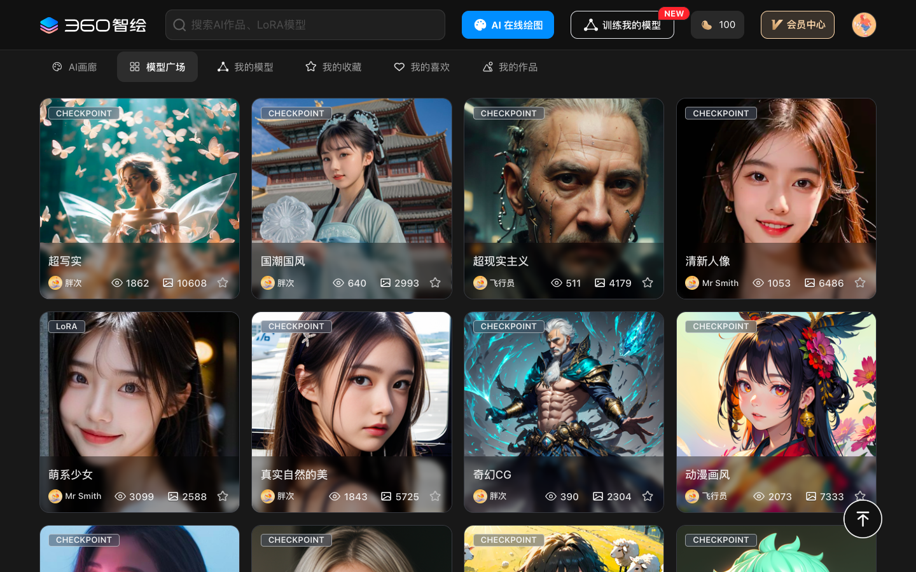This screenshot has height=572, width=916.
Task: Click Mr Smith avatar on 萌系少女
Action: click(55, 496)
